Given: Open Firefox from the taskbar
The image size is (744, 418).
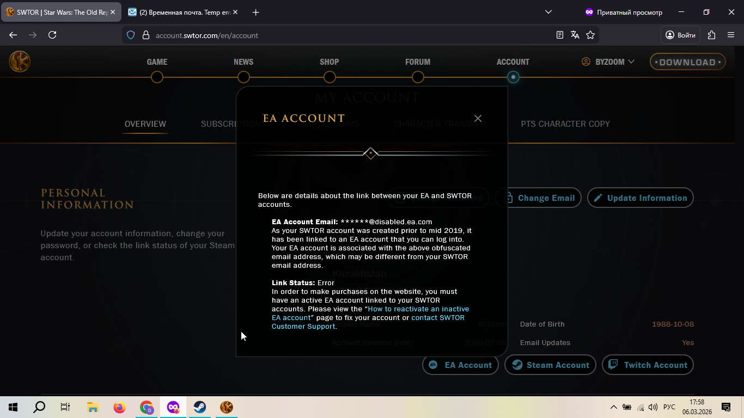Looking at the screenshot, I should point(119,407).
